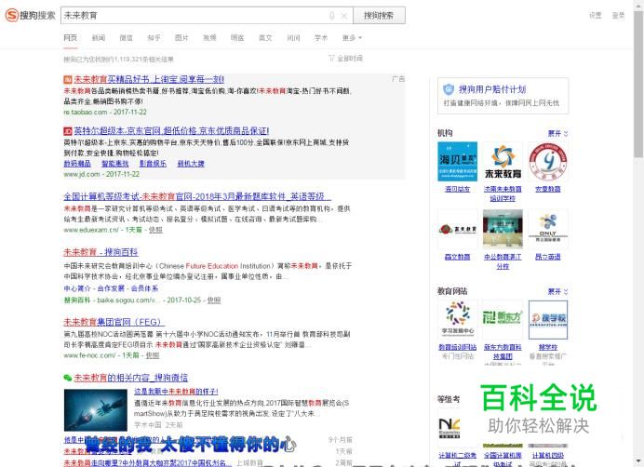This screenshot has height=467, width=644.
Task: Open the 济南未来教育培训学校 link
Action: (x=503, y=193)
